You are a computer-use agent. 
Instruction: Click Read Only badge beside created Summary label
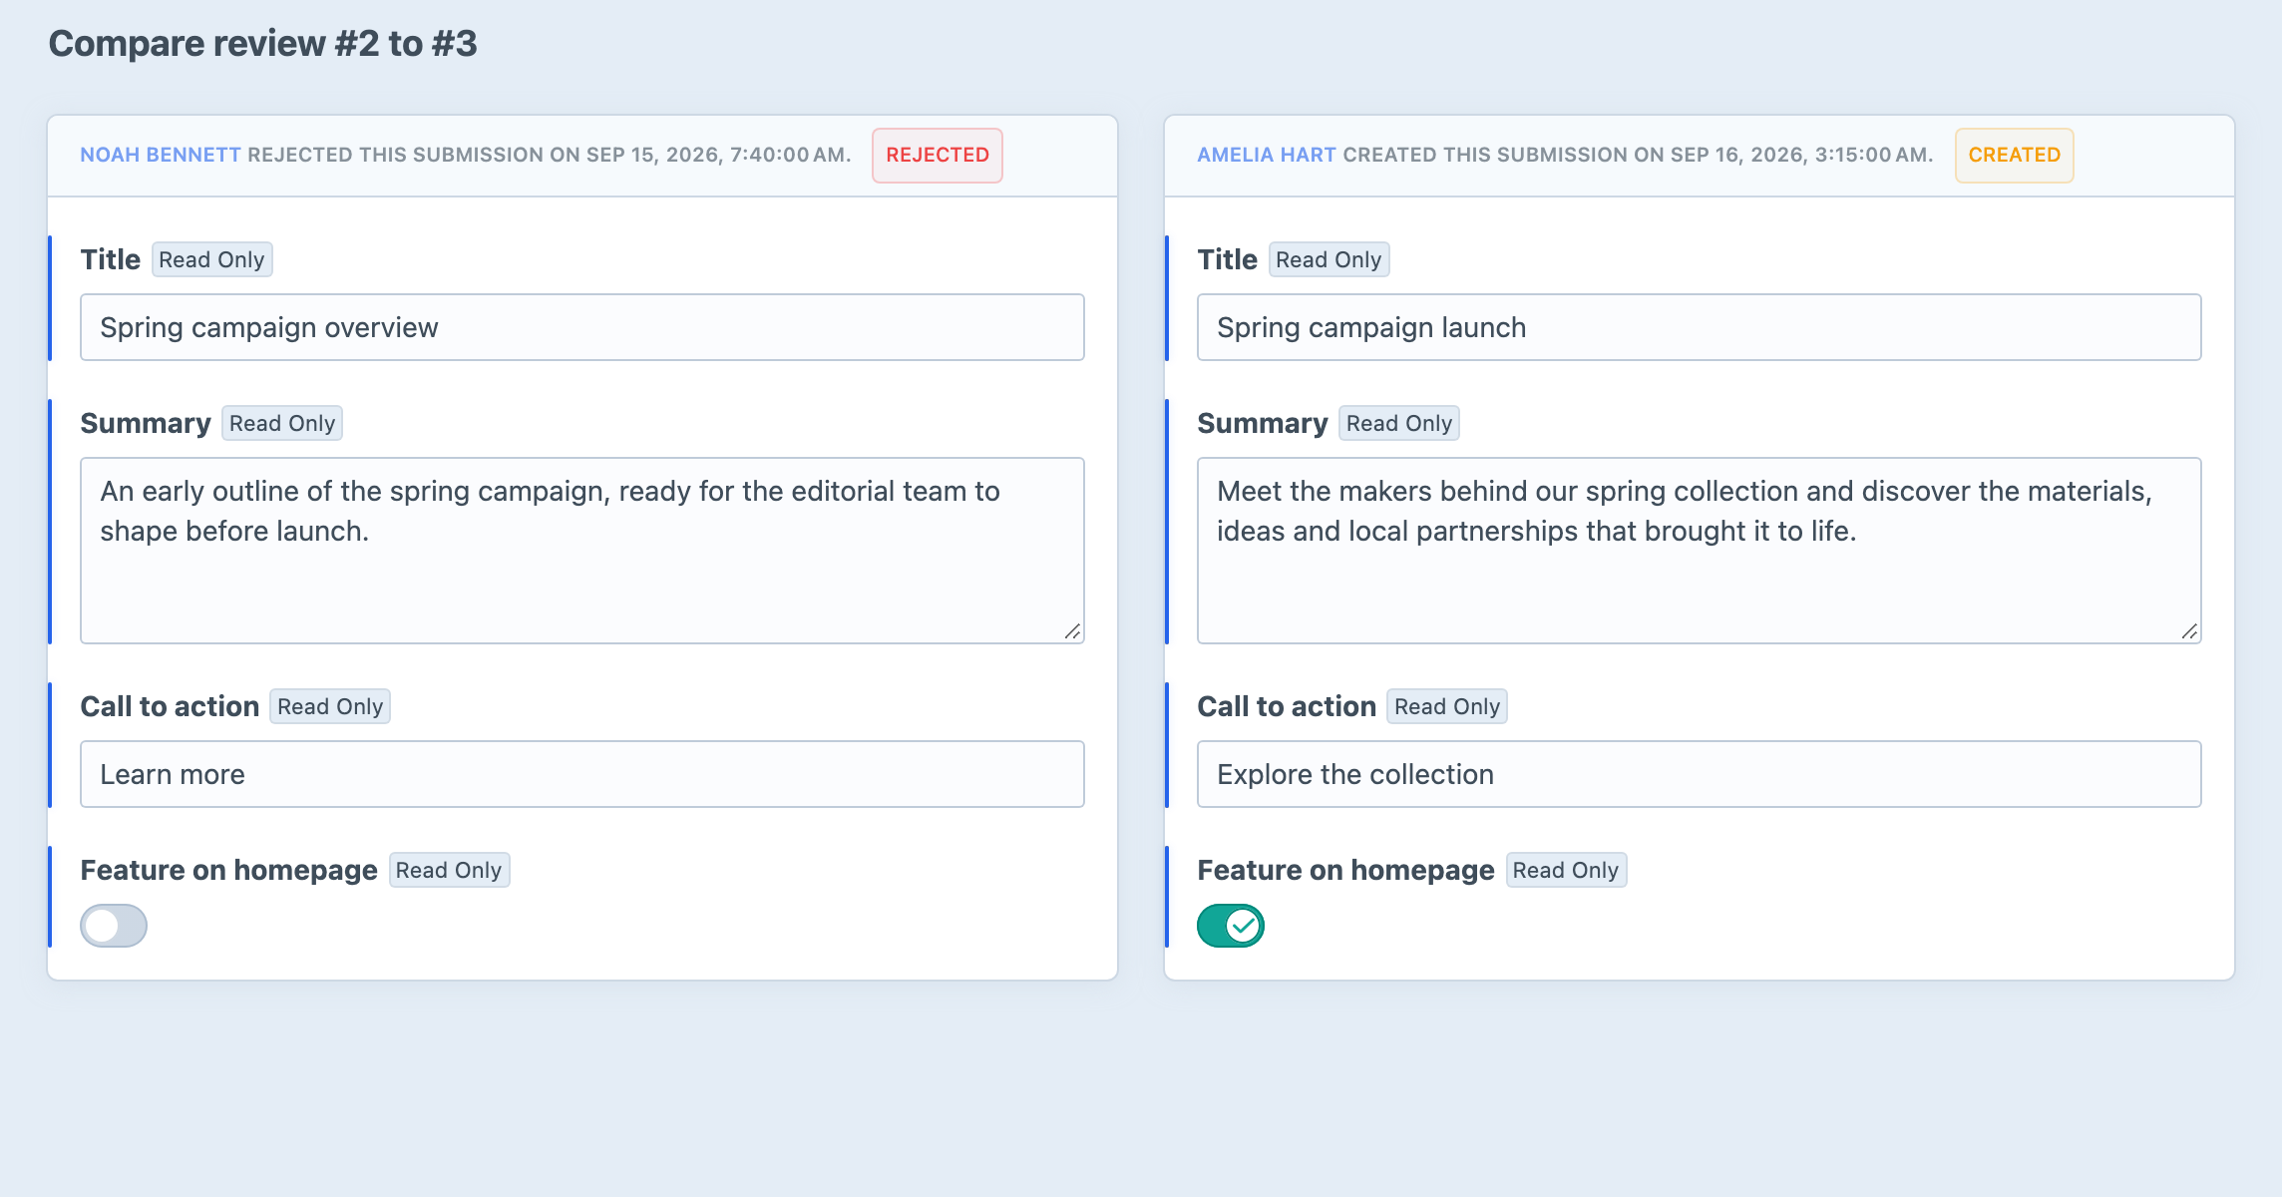tap(1399, 423)
